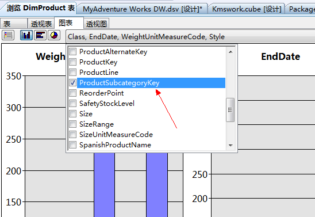Click the column list scrollbar thumb

[x=231, y=110]
